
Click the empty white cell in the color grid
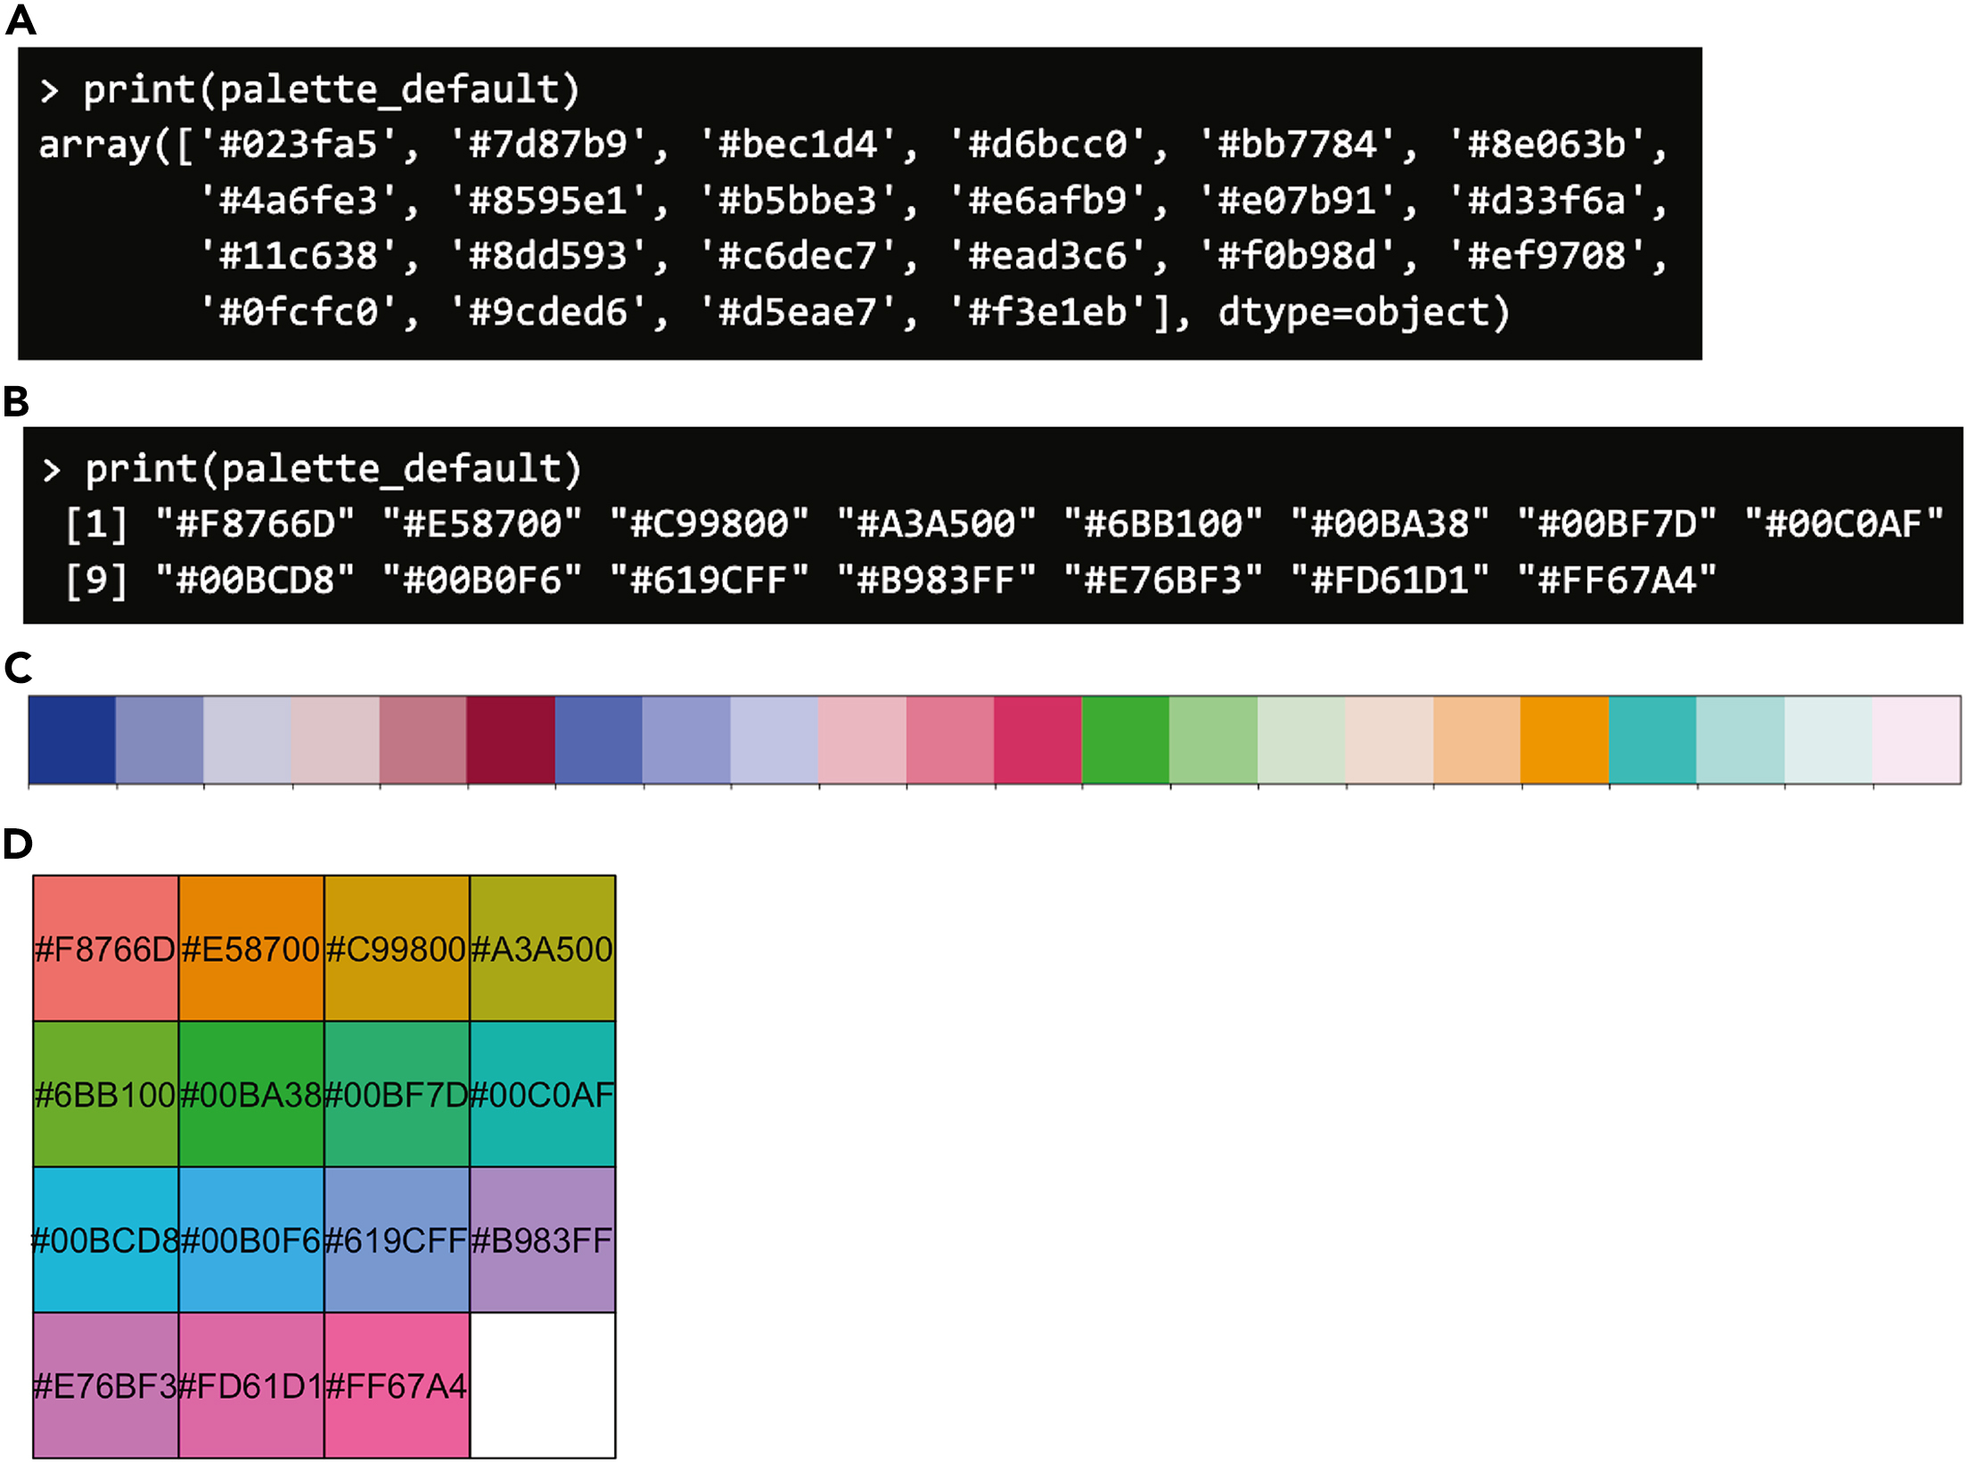click(x=543, y=1386)
